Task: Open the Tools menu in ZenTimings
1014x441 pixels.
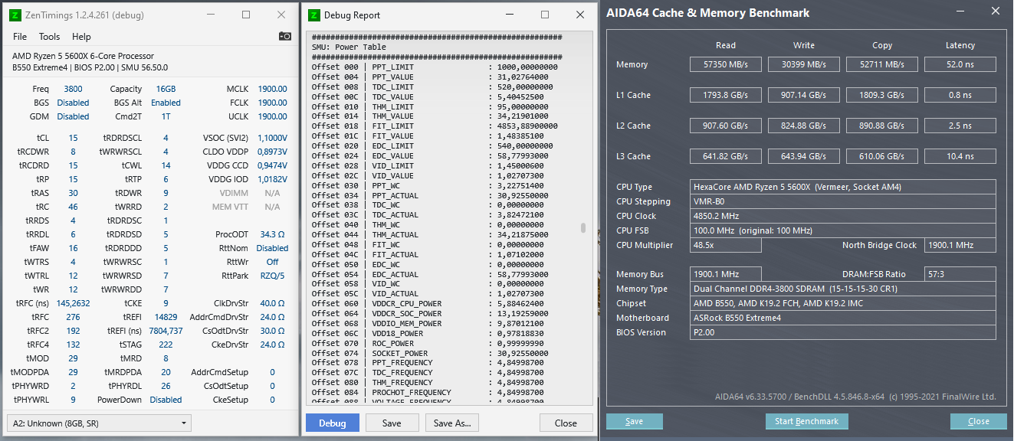Action: pyautogui.click(x=49, y=37)
